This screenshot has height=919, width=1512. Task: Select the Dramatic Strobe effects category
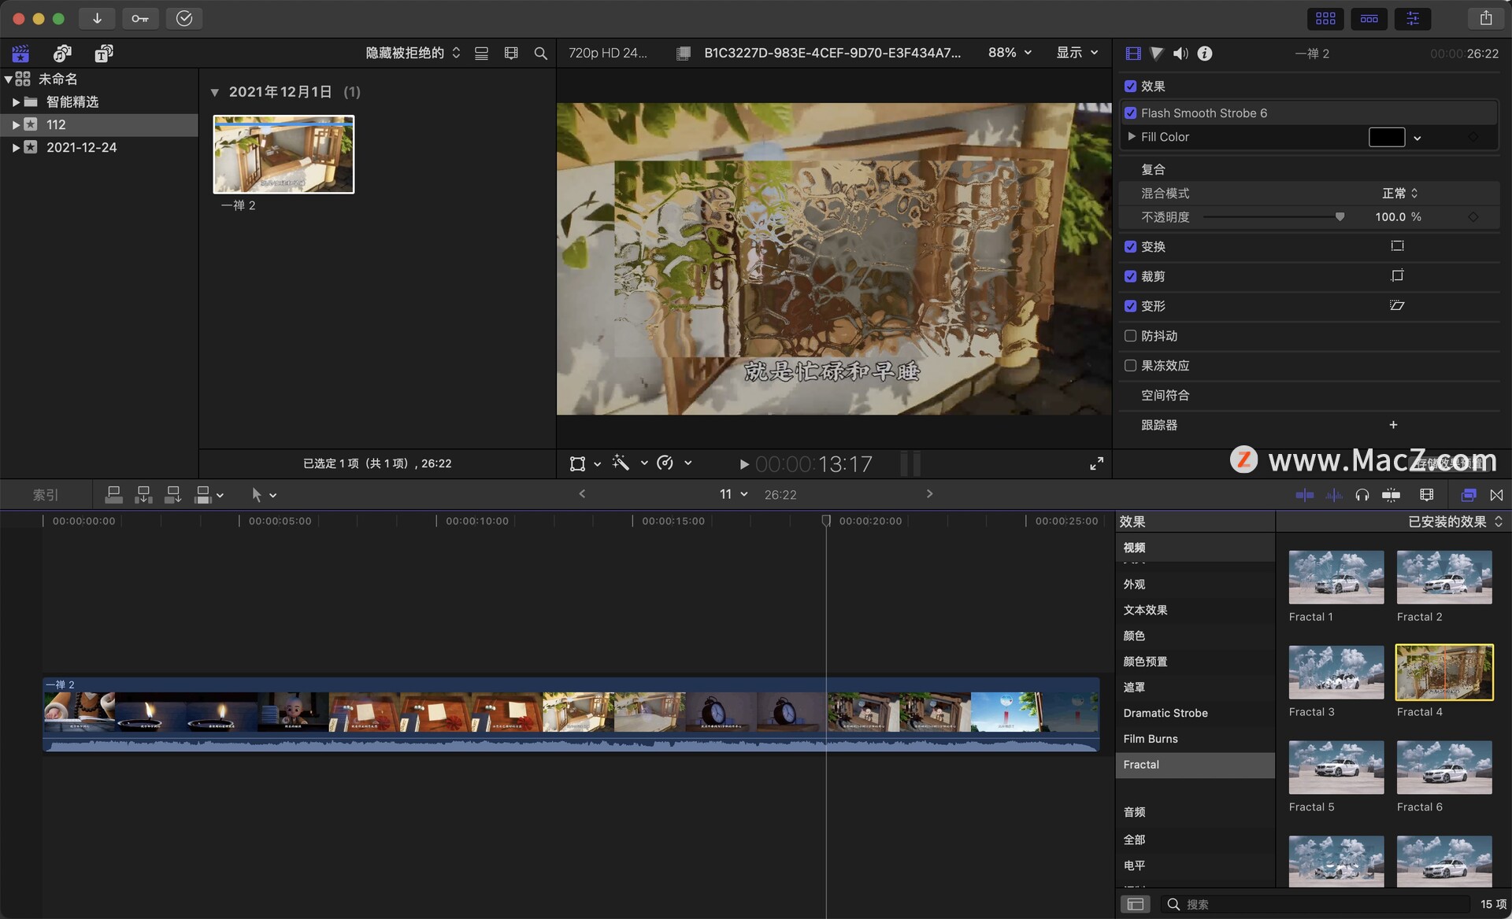click(1165, 713)
